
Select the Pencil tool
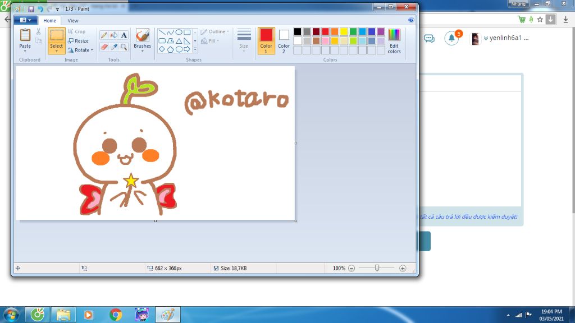coord(104,35)
